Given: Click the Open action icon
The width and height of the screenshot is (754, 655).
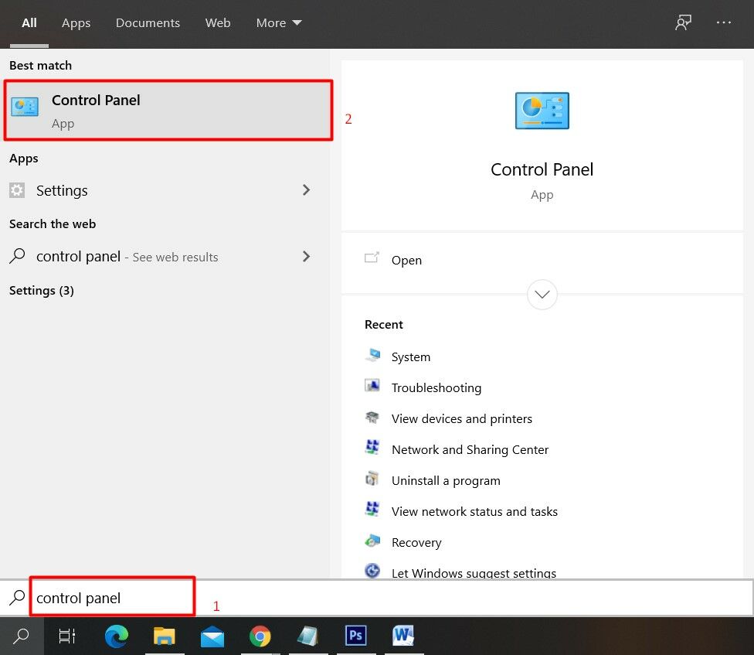Looking at the screenshot, I should 372,258.
